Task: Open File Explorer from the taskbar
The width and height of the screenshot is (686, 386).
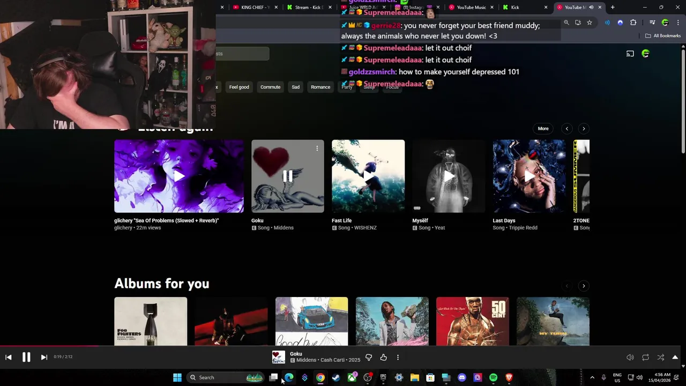Action: pyautogui.click(x=414, y=377)
